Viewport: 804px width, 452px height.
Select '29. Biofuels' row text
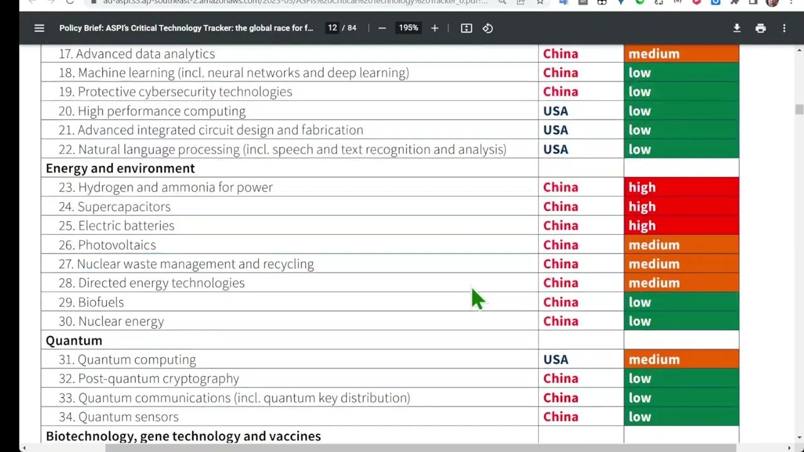(91, 302)
